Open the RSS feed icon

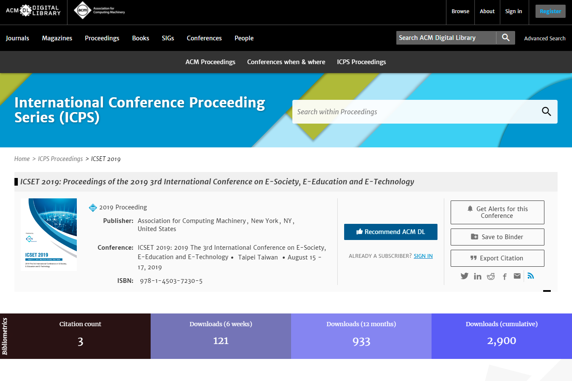point(530,276)
